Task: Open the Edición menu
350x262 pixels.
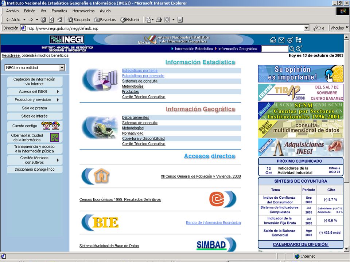Action: point(30,11)
